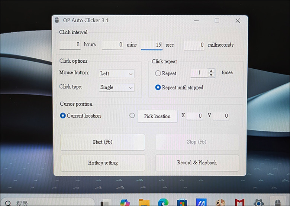The image size is (290, 206).
Task: Open Settings gear on the taskbar
Action: tap(258, 203)
